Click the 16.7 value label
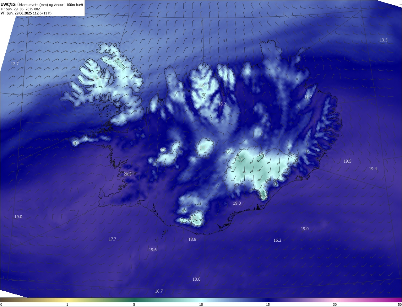The image size is (402, 307). (159, 291)
